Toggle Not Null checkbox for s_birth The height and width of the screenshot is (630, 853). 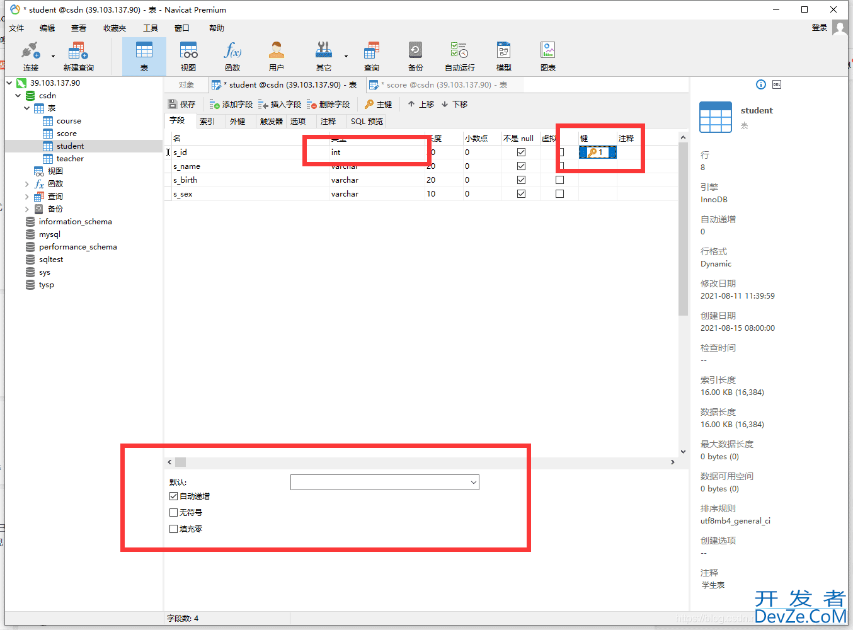521,180
